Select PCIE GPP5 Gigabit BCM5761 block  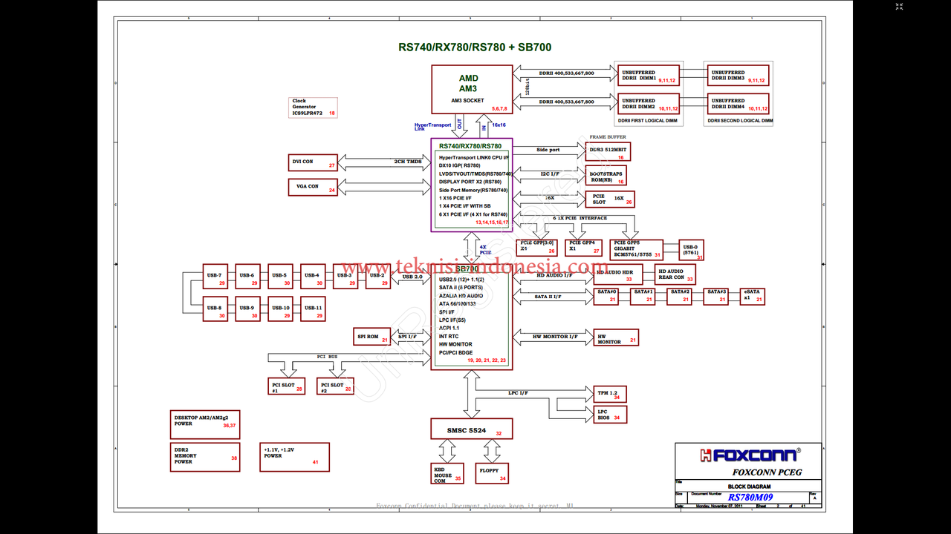[x=637, y=249]
